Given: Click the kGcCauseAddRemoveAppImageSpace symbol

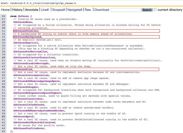Looking at the screenshot, I should tap(37, 81).
